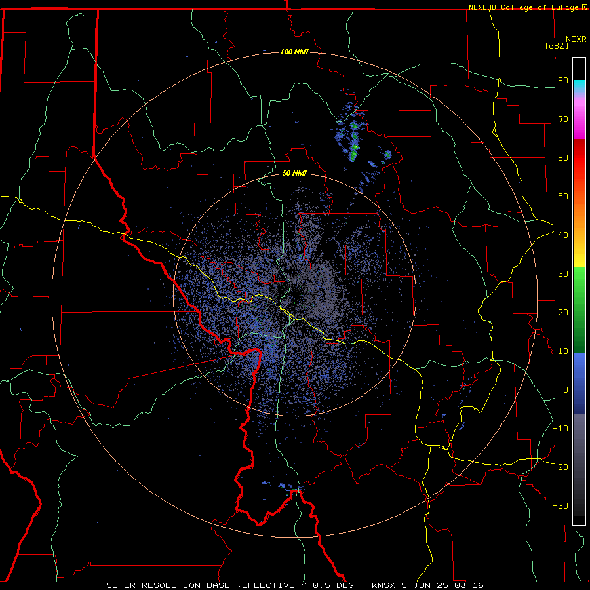The height and width of the screenshot is (590, 590).
Task: Click the 10 value on the dBZ scale
Action: (563, 351)
